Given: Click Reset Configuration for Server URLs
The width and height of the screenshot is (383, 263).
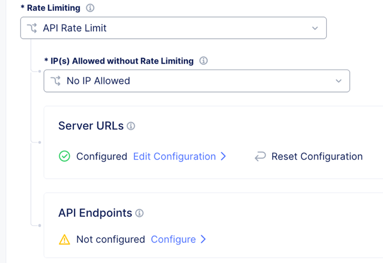Looking at the screenshot, I should (317, 156).
